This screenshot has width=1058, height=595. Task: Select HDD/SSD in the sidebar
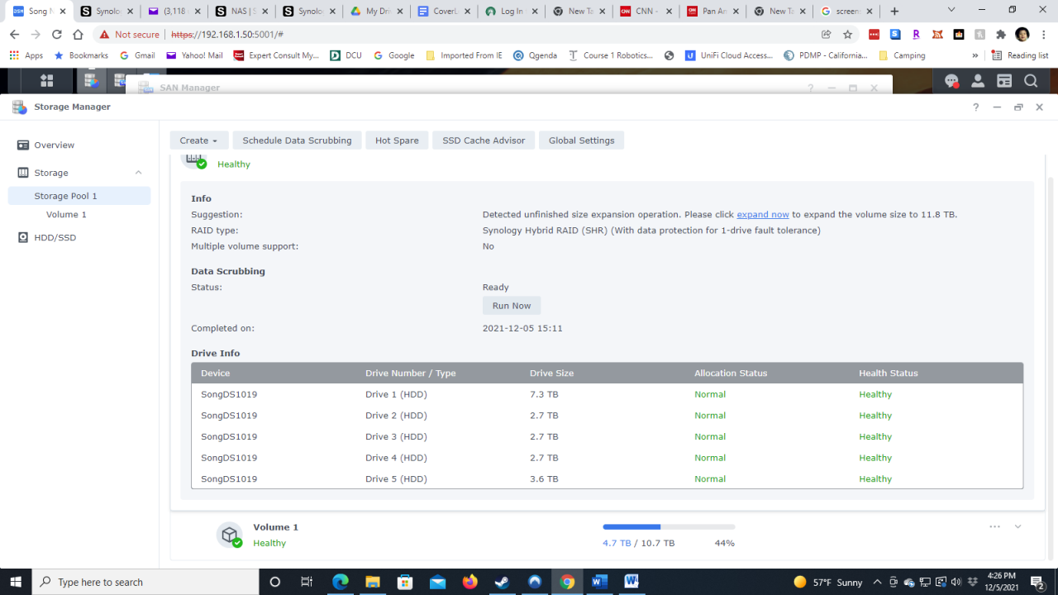(x=55, y=237)
